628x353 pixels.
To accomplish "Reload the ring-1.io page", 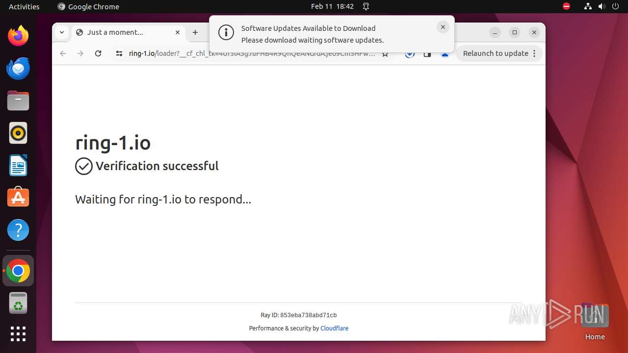I will 98,53.
